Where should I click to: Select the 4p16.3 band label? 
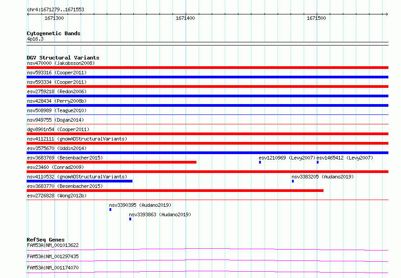point(35,39)
